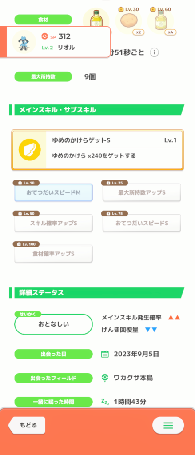Image resolution: width=195 pixels, height=455 pixels.
Task: Tap the おとなしい nature box
Action: [54, 324]
